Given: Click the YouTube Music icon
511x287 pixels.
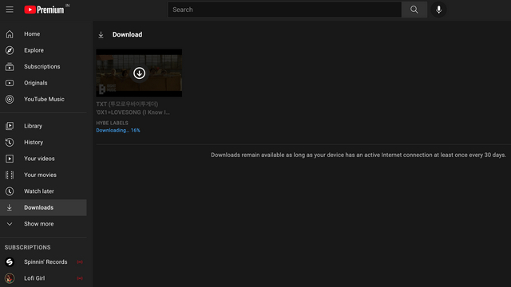Looking at the screenshot, I should pyautogui.click(x=10, y=99).
